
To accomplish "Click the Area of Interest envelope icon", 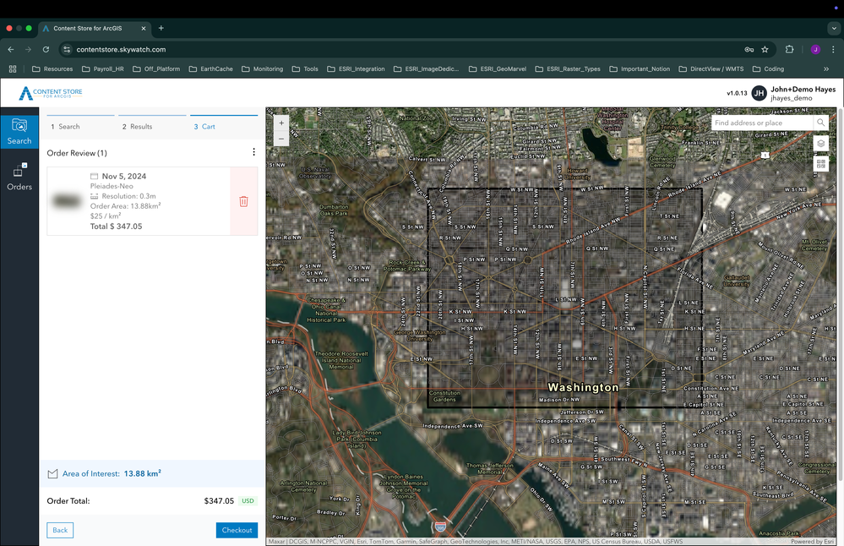I will point(54,473).
